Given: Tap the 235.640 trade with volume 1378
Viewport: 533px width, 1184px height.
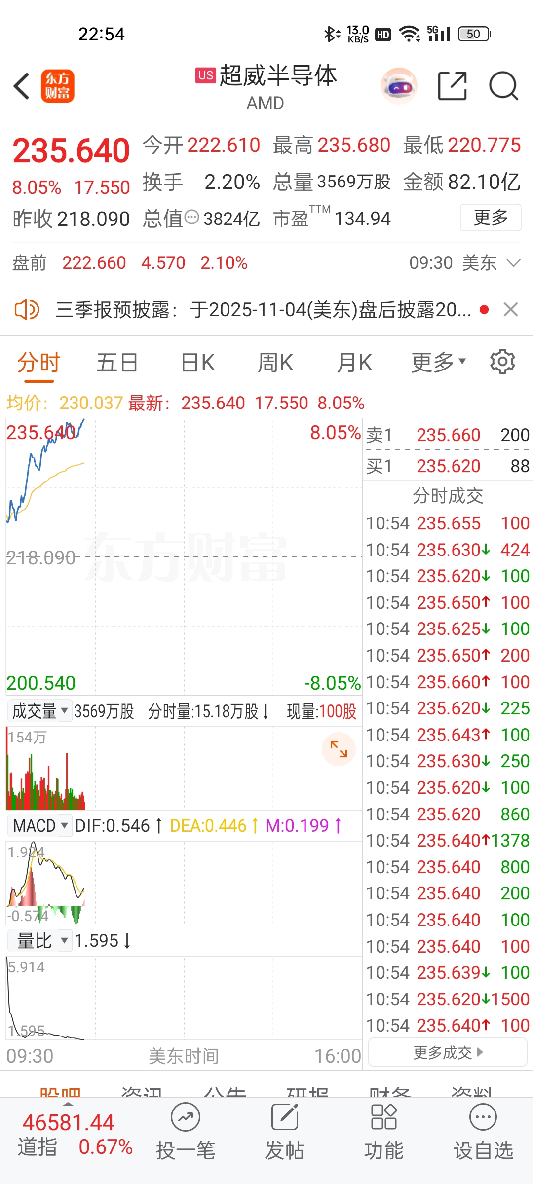Looking at the screenshot, I should click(448, 840).
